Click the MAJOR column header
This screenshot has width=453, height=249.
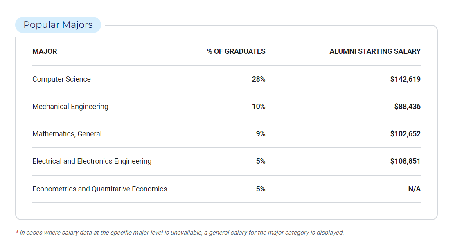[x=45, y=51]
